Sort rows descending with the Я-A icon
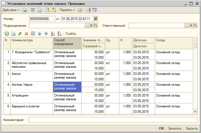 point(59,34)
